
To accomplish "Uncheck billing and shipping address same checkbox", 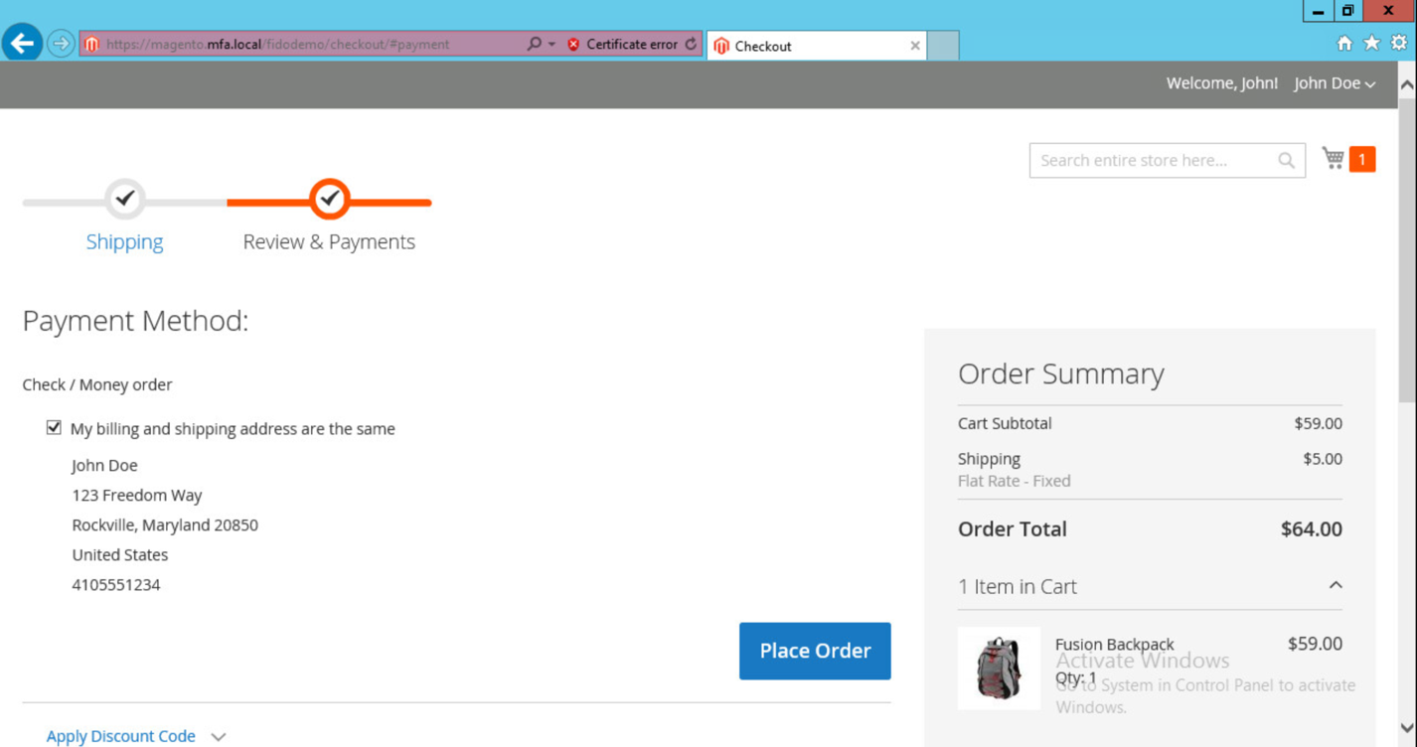I will (x=54, y=428).
